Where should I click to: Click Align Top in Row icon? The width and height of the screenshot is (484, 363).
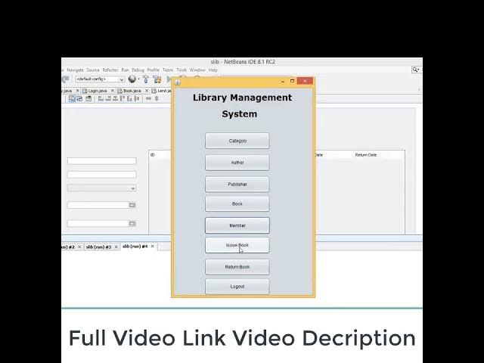123,99
